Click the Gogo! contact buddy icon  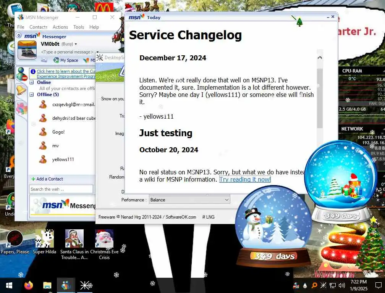click(x=43, y=132)
